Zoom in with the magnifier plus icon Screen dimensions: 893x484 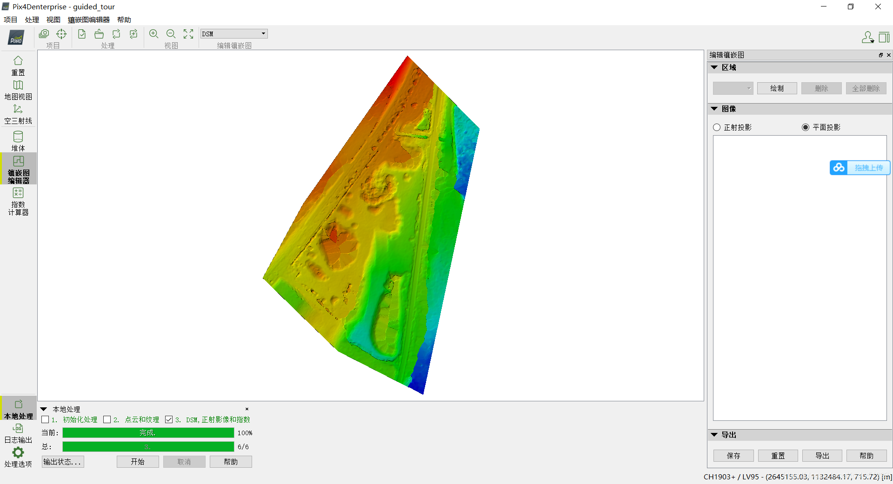pyautogui.click(x=154, y=34)
